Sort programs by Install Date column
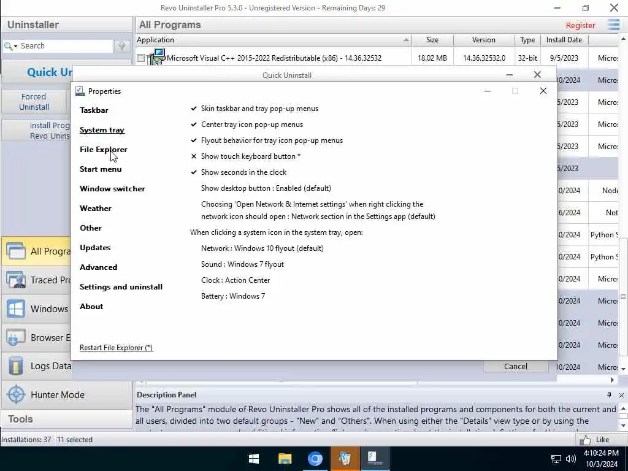The width and height of the screenshot is (628, 471). click(x=564, y=40)
